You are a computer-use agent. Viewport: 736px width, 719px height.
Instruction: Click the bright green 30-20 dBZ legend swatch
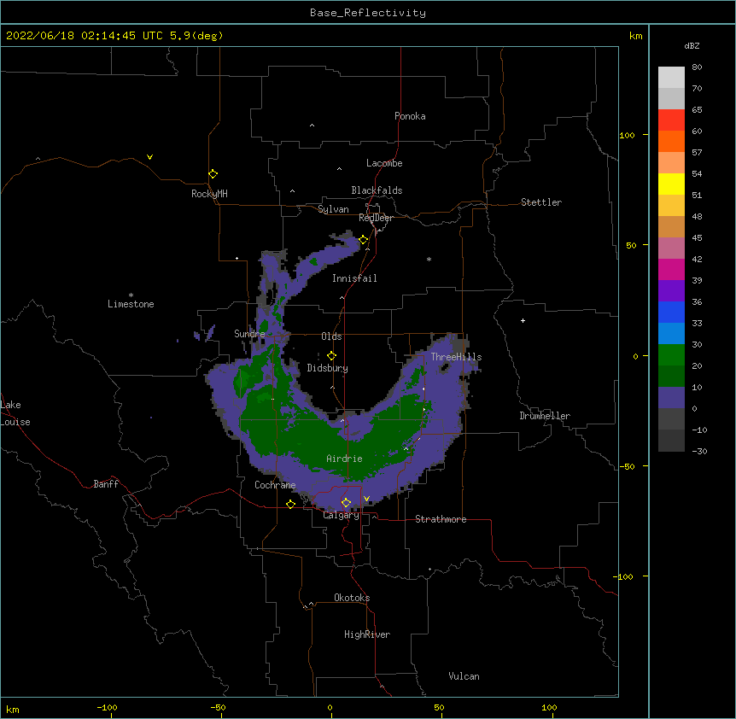(671, 355)
